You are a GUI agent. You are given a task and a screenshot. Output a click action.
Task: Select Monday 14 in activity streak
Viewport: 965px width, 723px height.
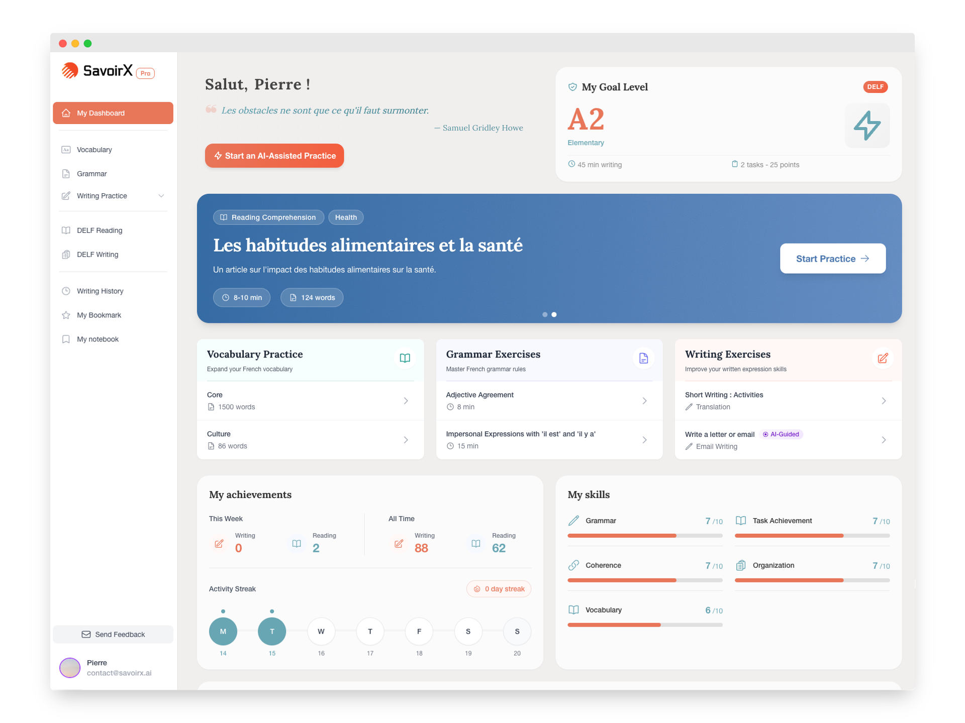coord(223,632)
